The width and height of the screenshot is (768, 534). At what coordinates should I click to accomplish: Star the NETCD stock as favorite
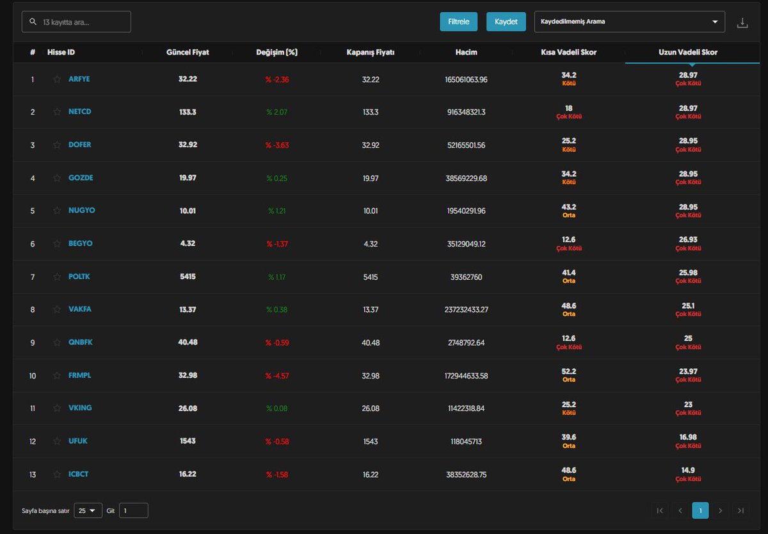[x=57, y=112]
